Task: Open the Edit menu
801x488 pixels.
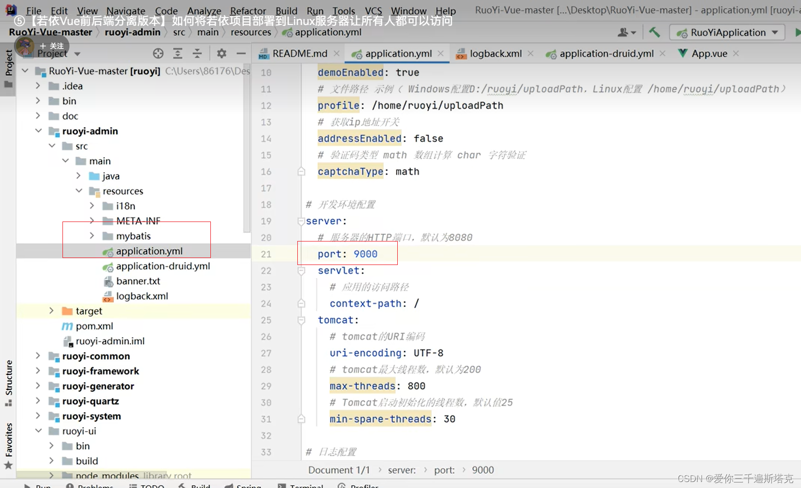Action: tap(59, 10)
